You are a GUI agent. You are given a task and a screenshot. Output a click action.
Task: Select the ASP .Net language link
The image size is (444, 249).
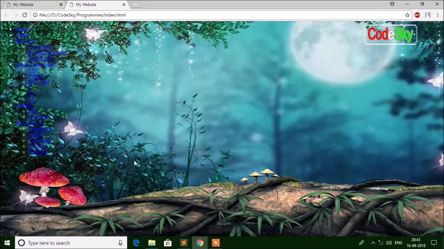click(39, 82)
